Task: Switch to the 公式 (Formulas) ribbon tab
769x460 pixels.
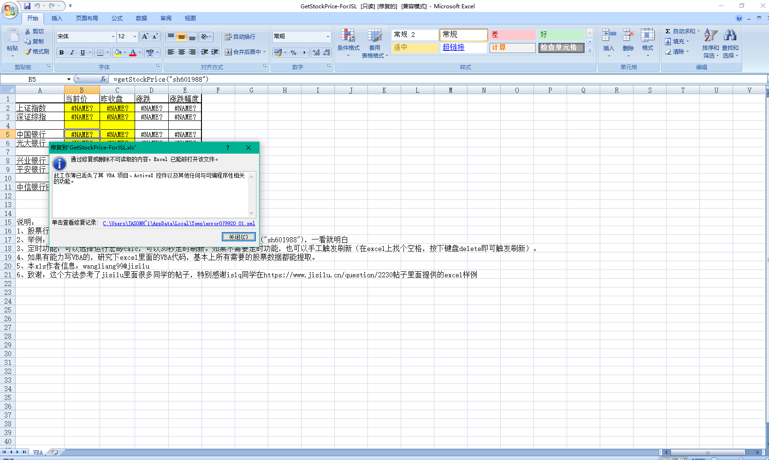Action: coord(117,18)
